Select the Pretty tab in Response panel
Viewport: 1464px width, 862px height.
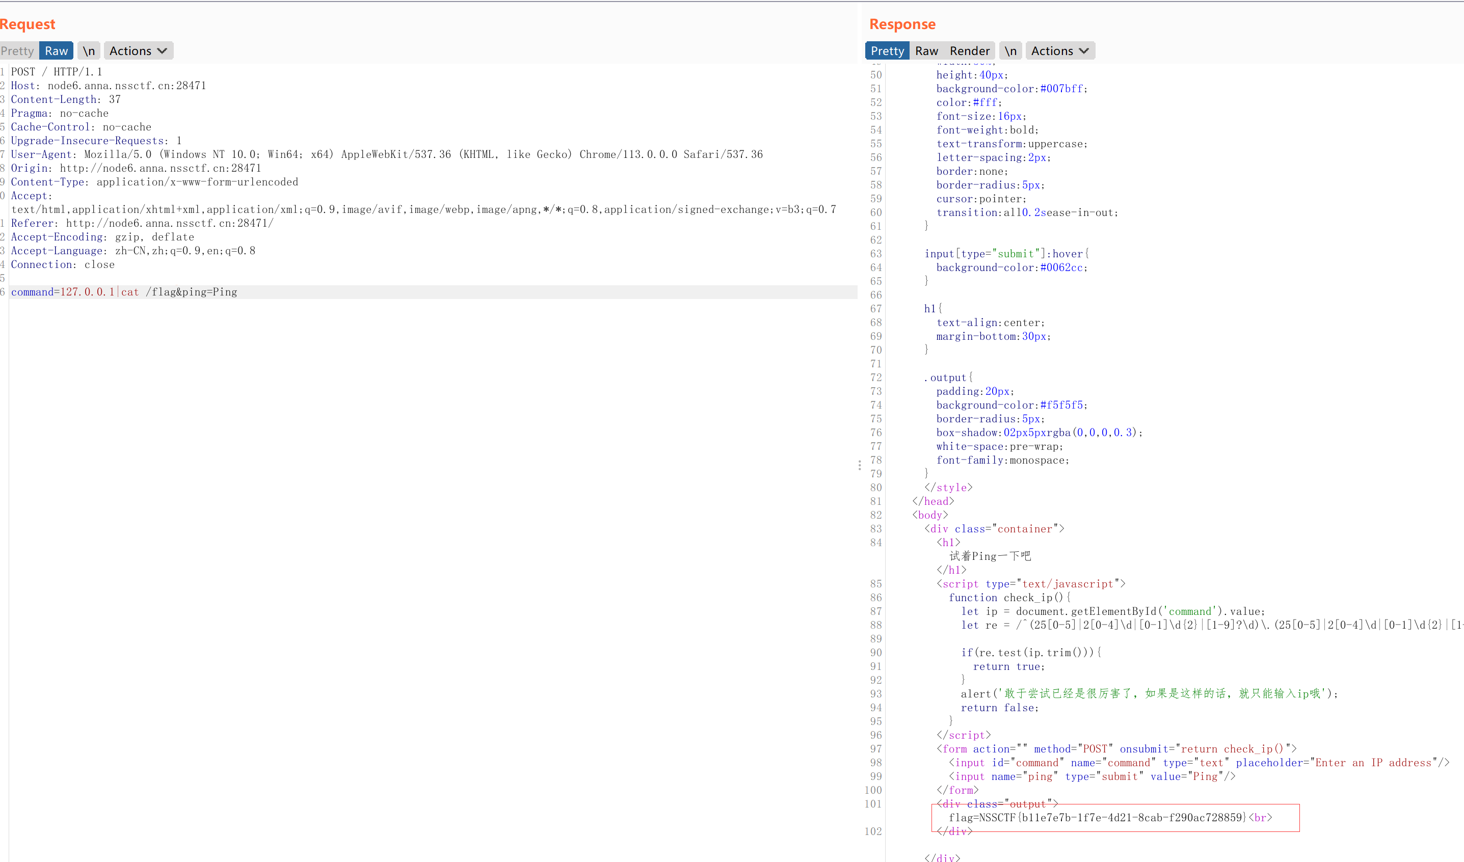(x=887, y=51)
